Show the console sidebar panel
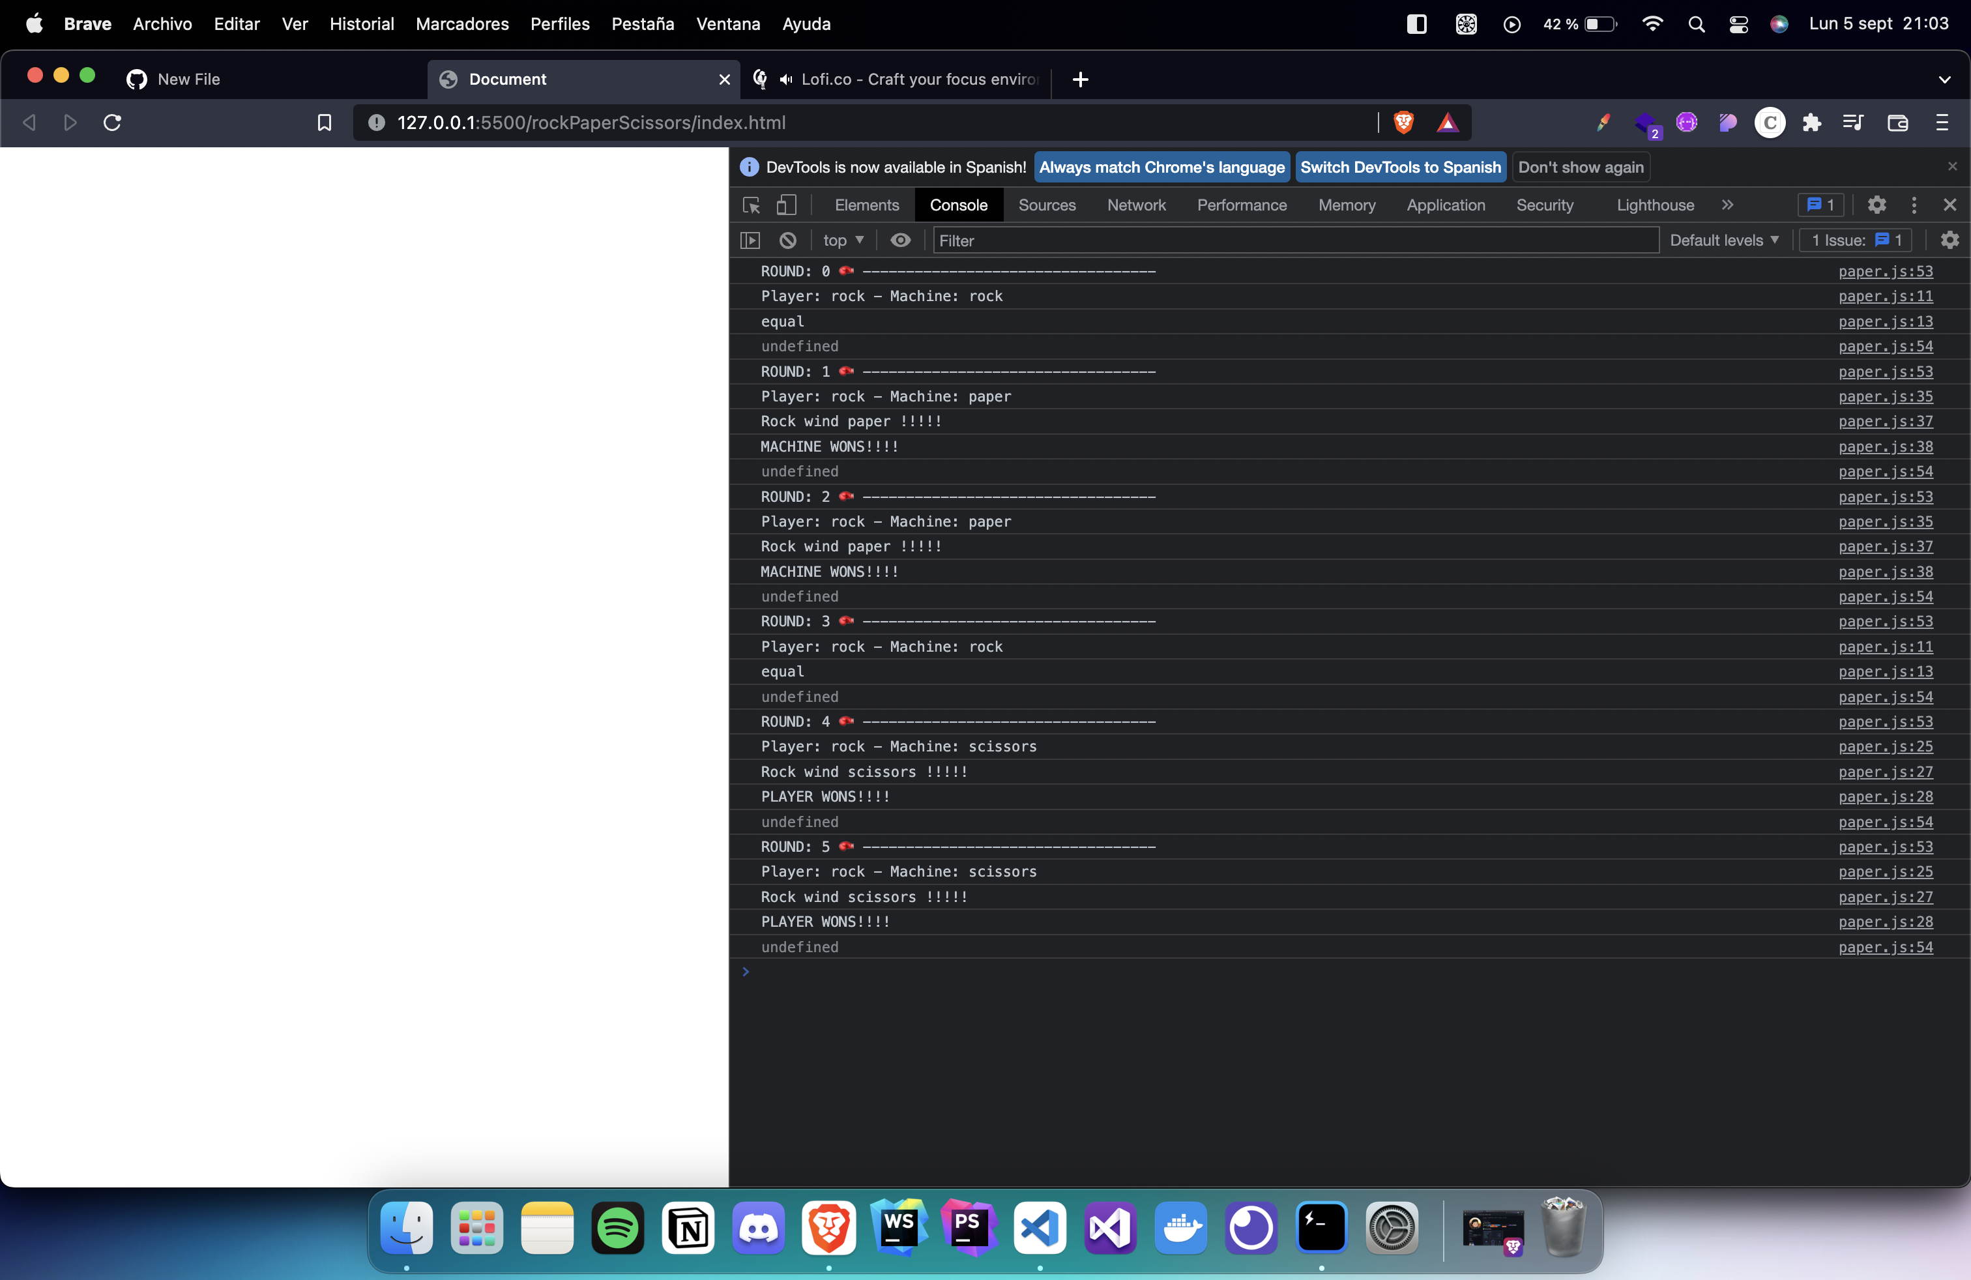 (750, 240)
